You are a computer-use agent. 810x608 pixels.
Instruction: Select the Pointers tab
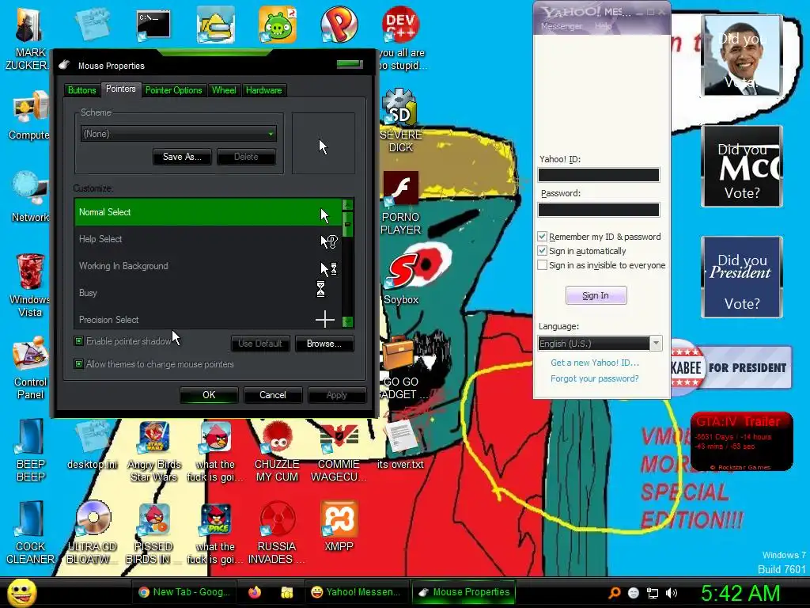pos(121,89)
